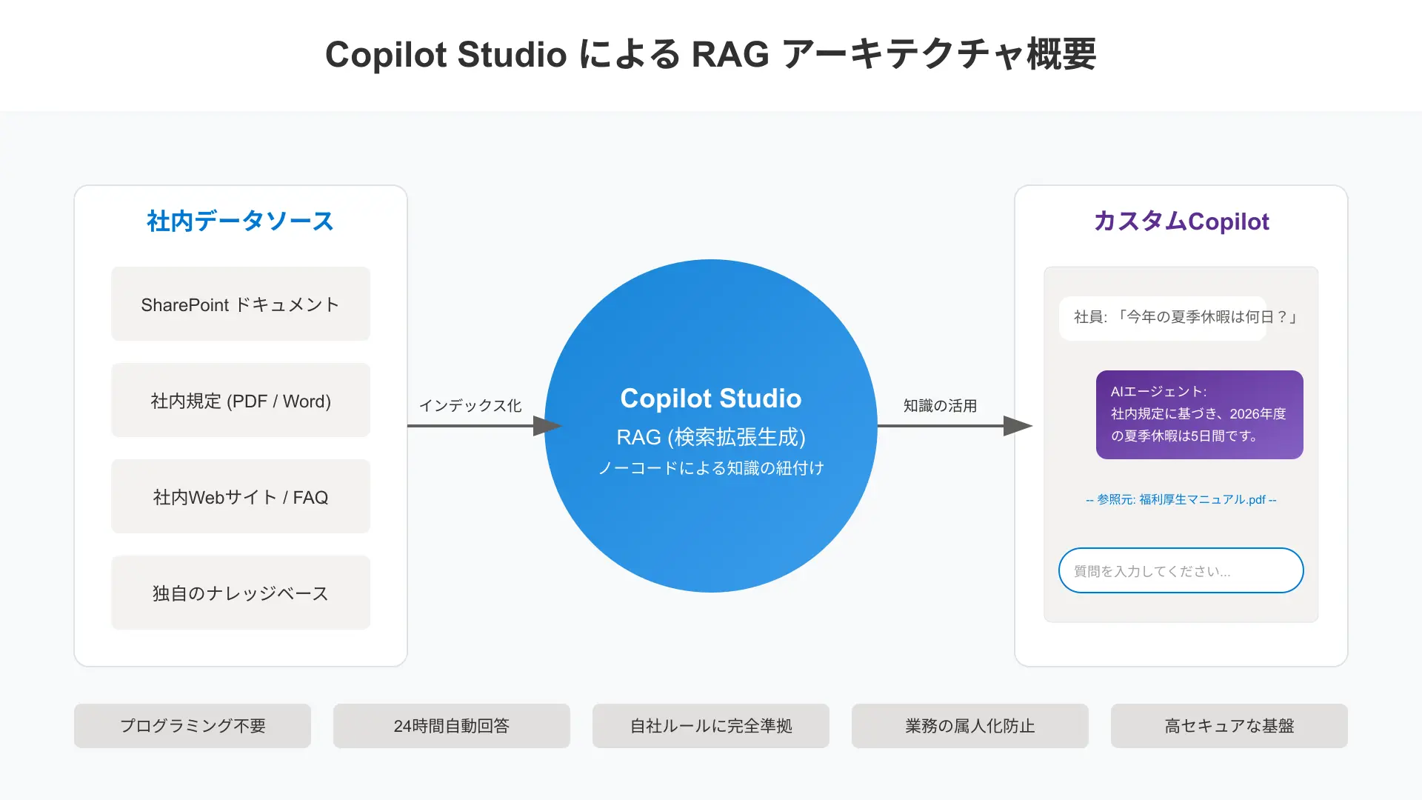Select the 高セキュアな基盤 tag
Image resolution: width=1422 pixels, height=800 pixels.
point(1229,726)
